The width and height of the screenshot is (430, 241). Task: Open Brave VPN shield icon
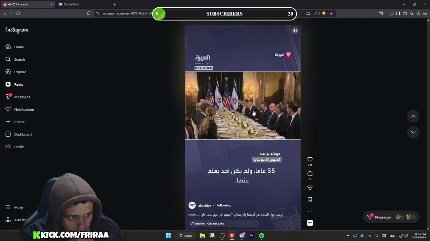[x=418, y=13]
